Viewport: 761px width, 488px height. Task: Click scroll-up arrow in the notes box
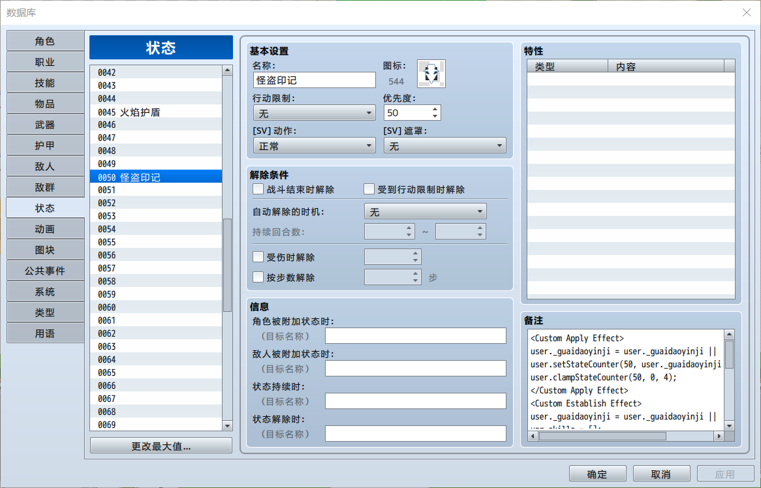729,334
